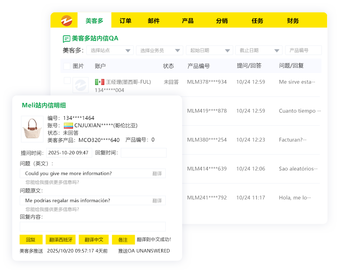Click the Mexico flag icon in first row

click(x=100, y=82)
